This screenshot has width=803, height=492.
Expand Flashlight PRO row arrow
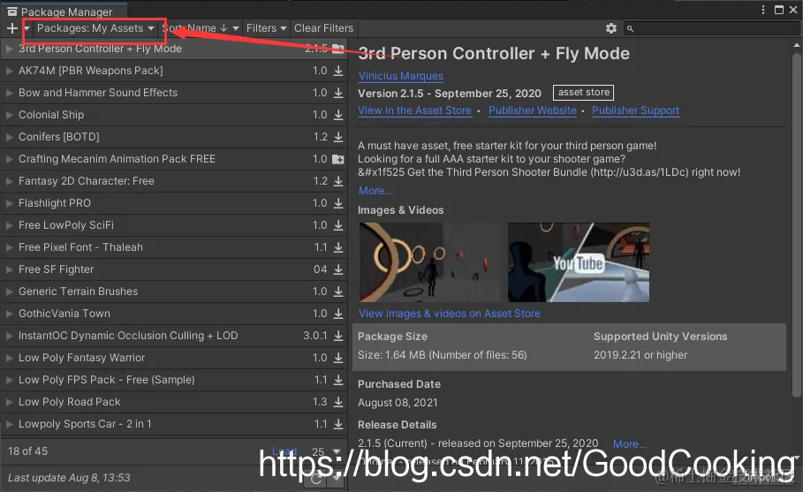tap(9, 203)
